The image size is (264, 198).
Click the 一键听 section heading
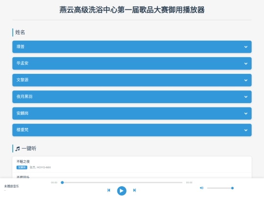coord(29,149)
